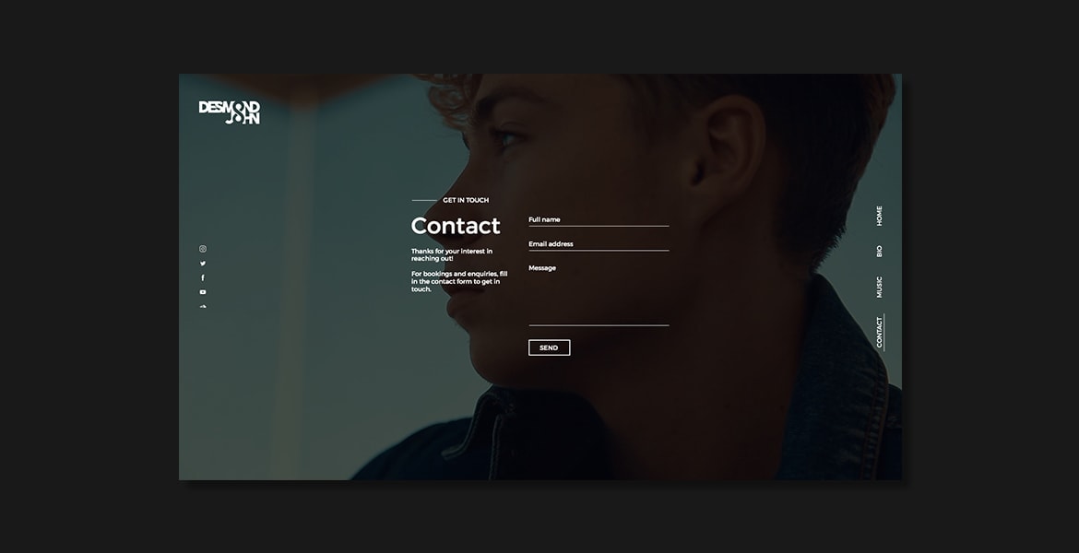Image resolution: width=1079 pixels, height=553 pixels.
Task: Visit the Facebook page icon
Action: click(202, 277)
